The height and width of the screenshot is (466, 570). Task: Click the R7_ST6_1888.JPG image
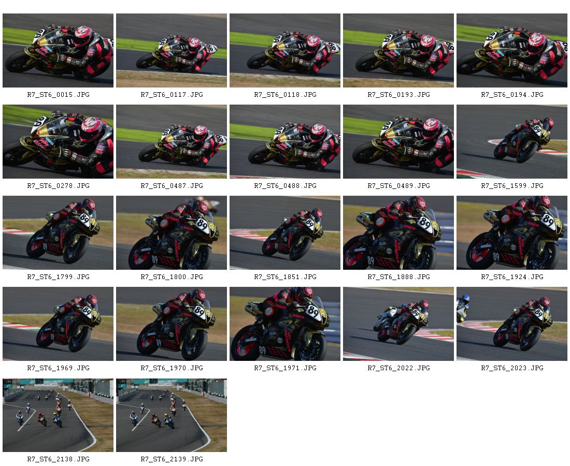click(x=398, y=233)
